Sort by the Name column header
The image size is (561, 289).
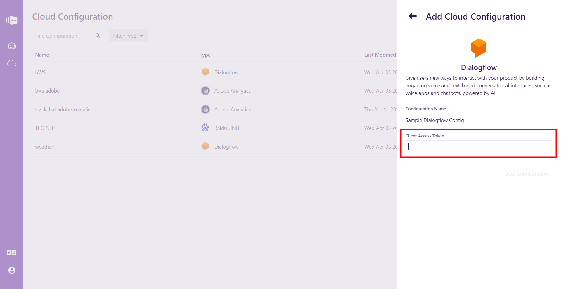42,55
